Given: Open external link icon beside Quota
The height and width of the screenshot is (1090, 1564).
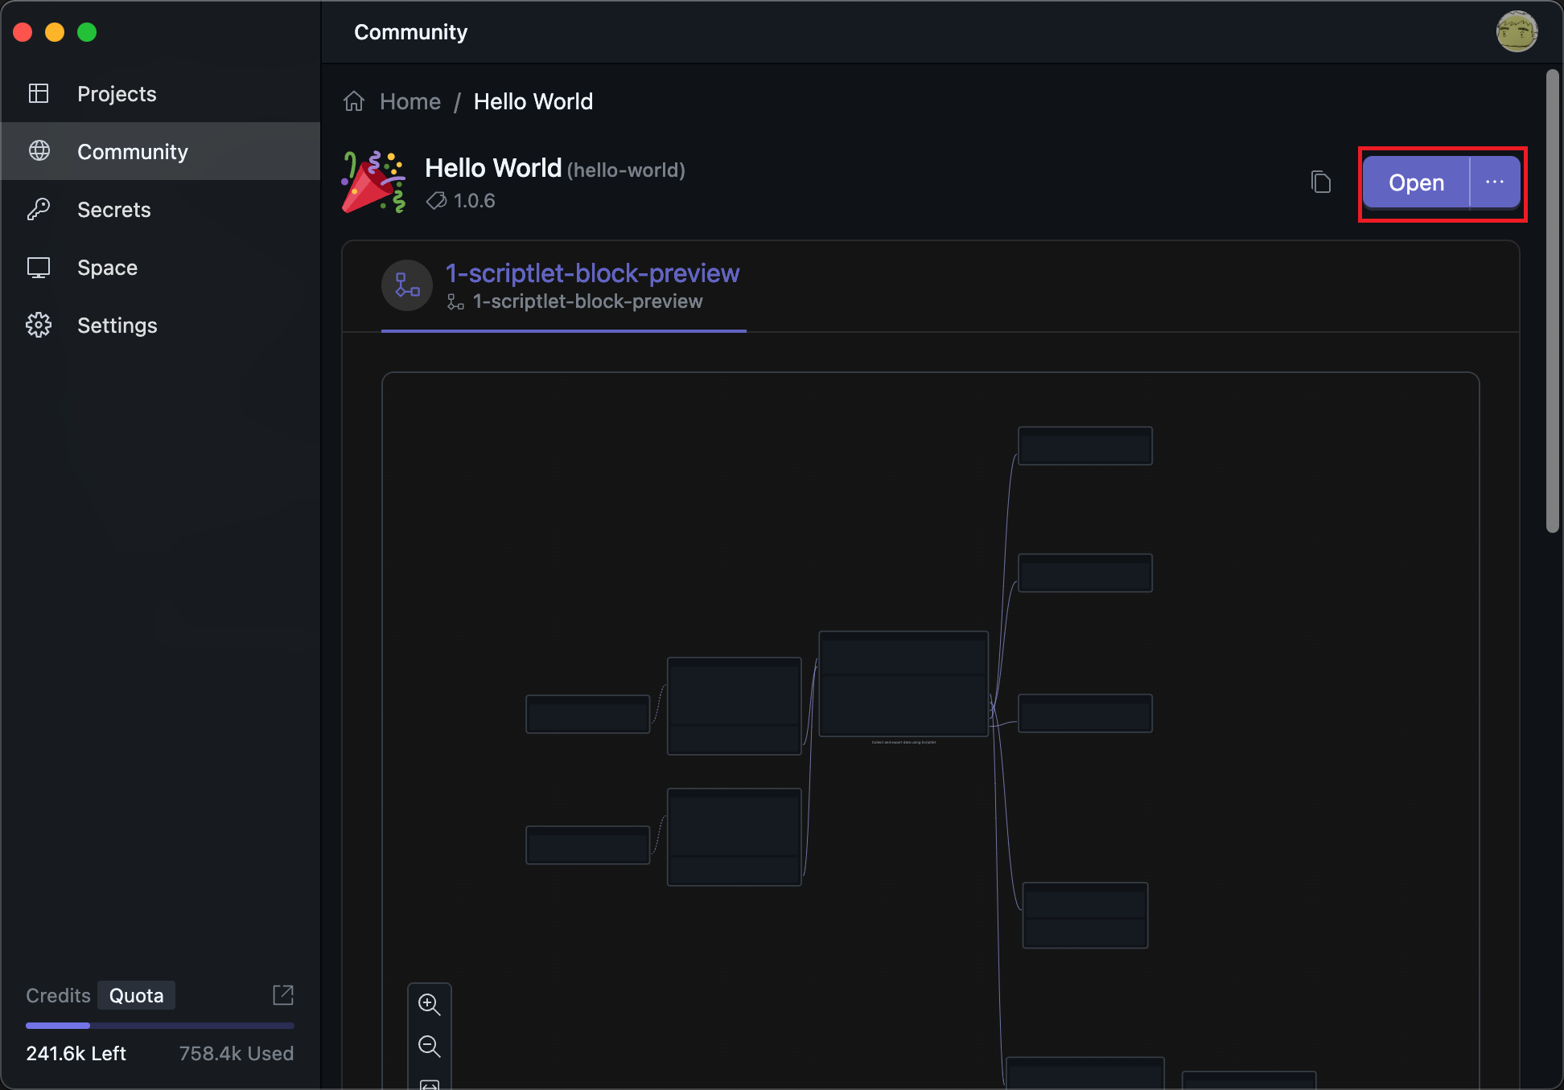Looking at the screenshot, I should click(283, 995).
